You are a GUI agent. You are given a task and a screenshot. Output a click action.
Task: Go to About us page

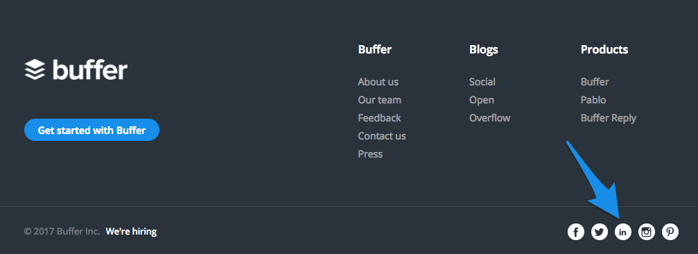pyautogui.click(x=378, y=82)
